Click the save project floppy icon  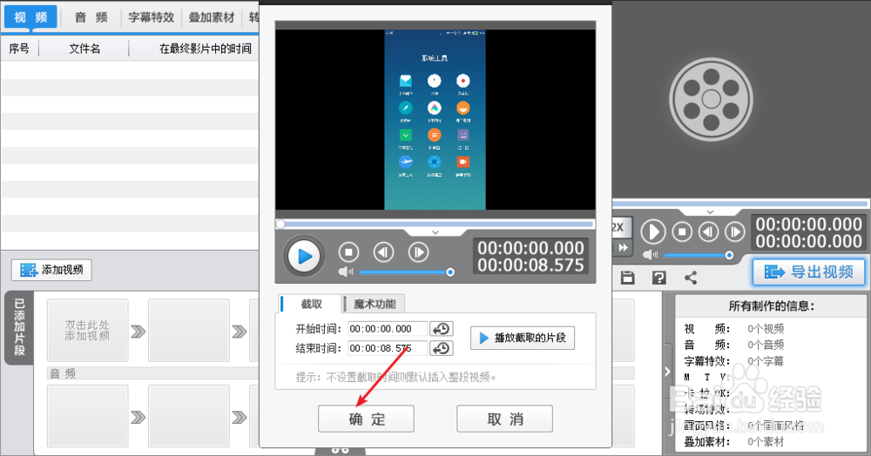pyautogui.click(x=628, y=278)
